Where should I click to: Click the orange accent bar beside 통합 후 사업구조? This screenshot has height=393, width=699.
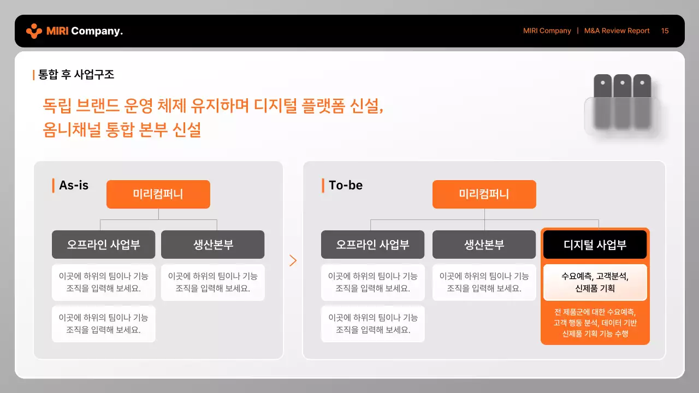pyautogui.click(x=33, y=74)
